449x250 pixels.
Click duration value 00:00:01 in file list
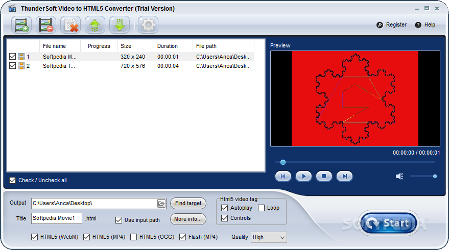(168, 57)
